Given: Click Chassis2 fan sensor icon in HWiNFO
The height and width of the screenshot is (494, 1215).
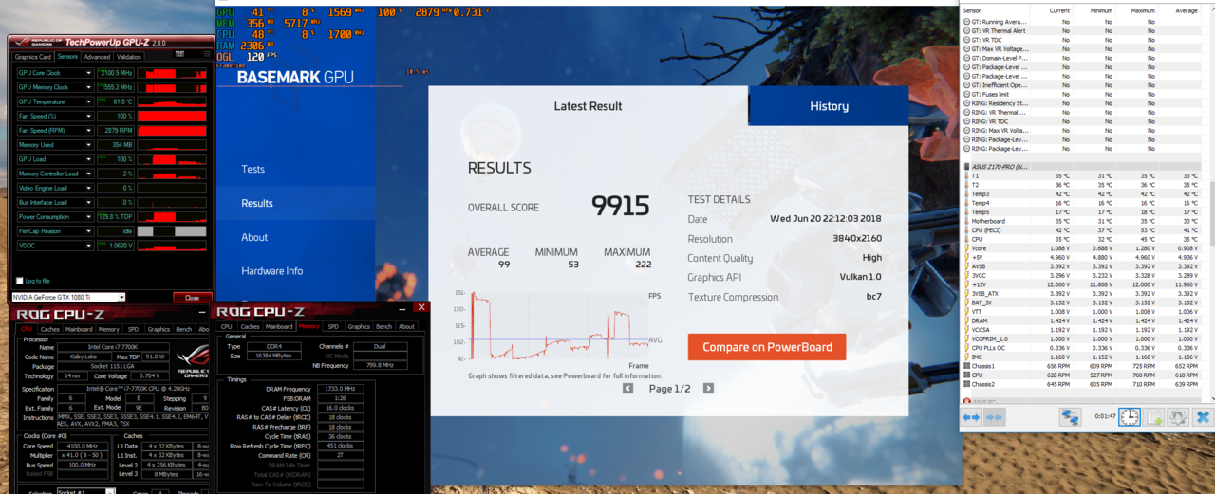Looking at the screenshot, I should pyautogui.click(x=966, y=383).
